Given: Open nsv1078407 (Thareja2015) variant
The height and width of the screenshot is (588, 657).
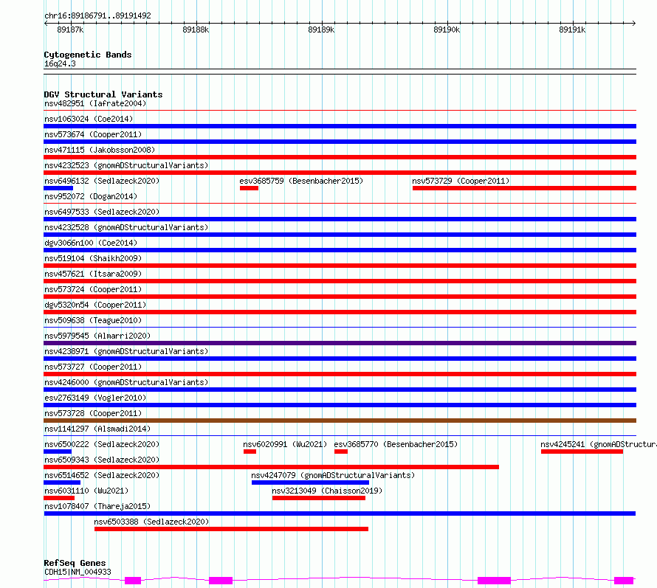Looking at the screenshot, I should click(x=97, y=506).
